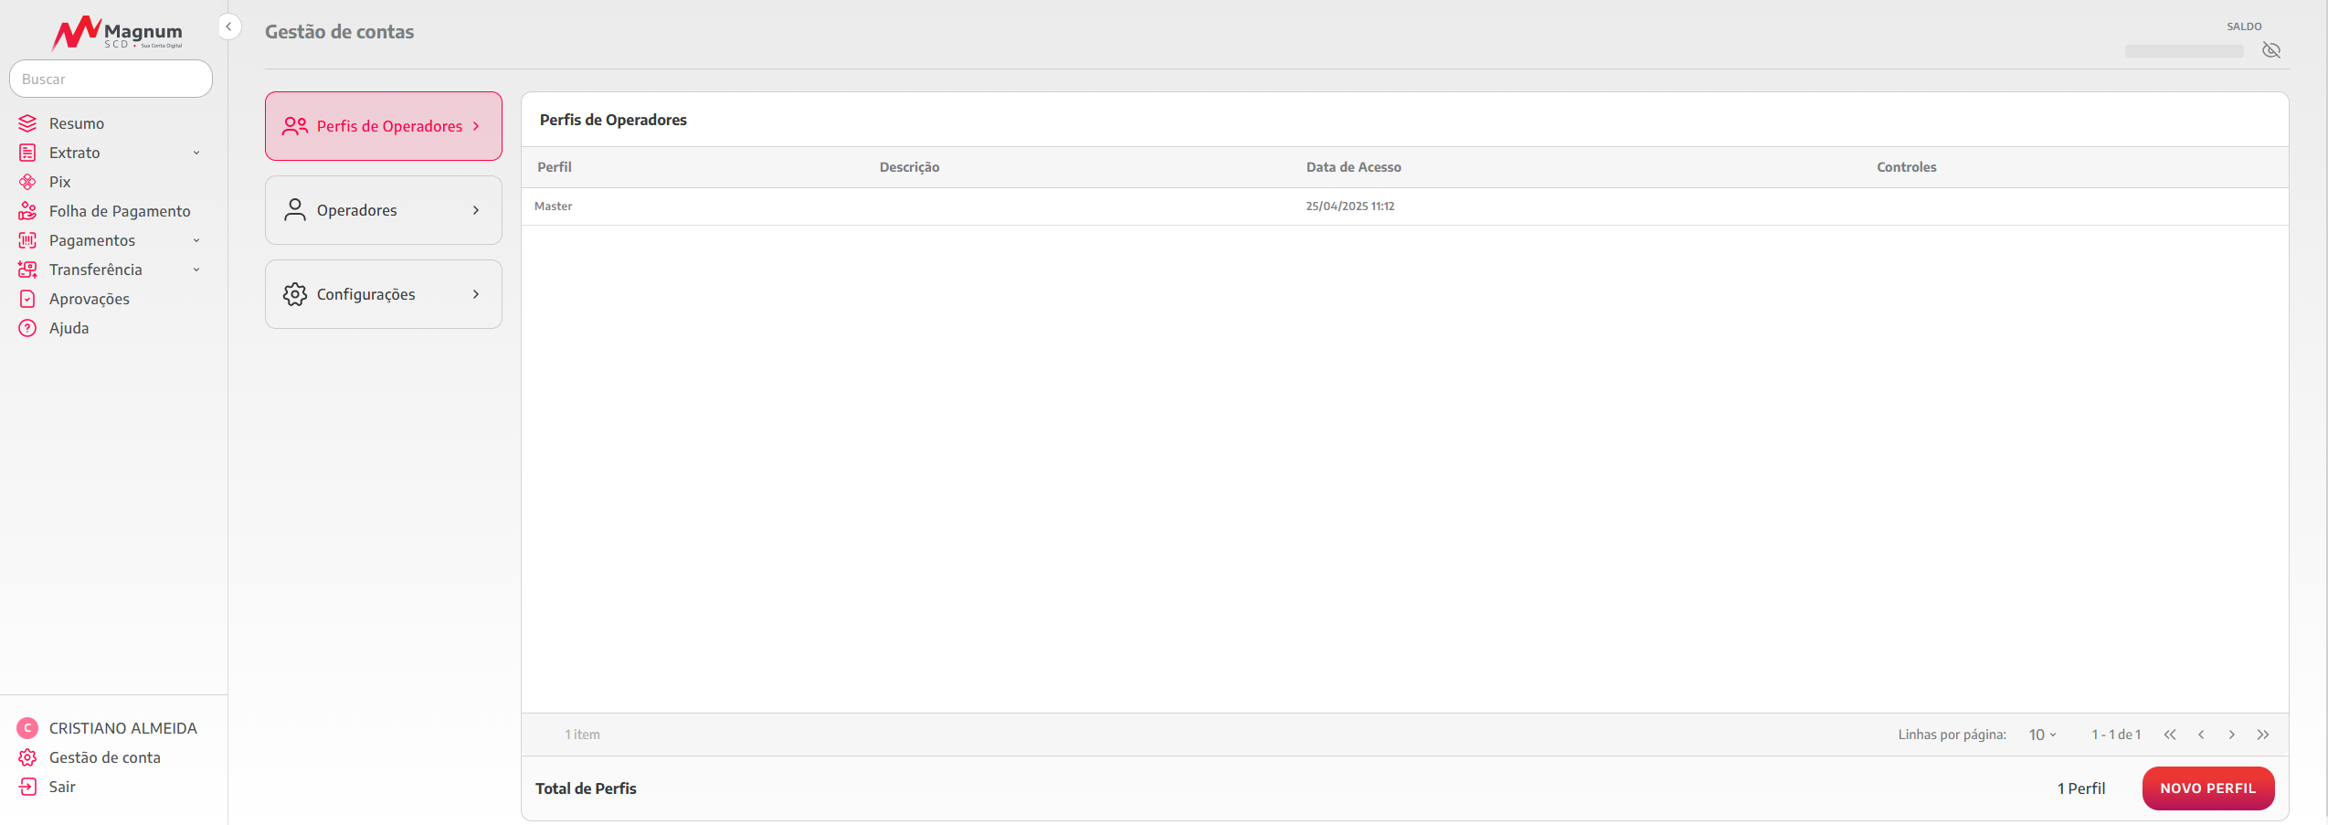This screenshot has width=2328, height=825.
Task: Expand the Extrato submenu chevron
Action: tap(196, 153)
